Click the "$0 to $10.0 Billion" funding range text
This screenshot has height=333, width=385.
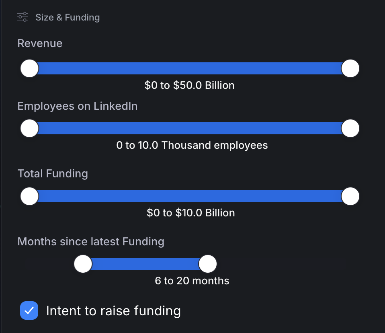pos(191,213)
